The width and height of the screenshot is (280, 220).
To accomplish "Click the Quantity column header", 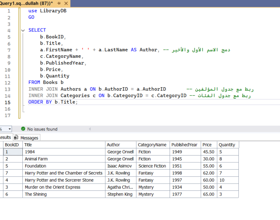I will click(227, 145).
